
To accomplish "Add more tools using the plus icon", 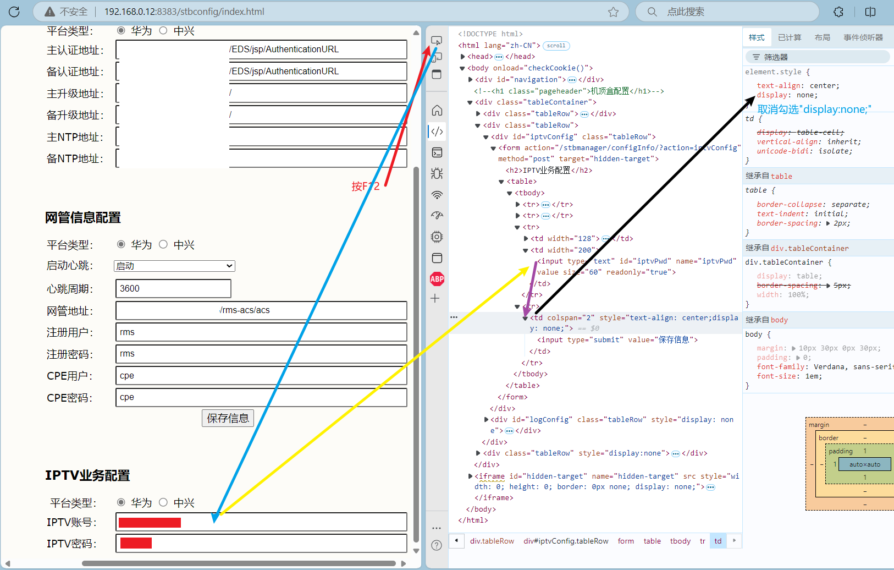I will 435,298.
